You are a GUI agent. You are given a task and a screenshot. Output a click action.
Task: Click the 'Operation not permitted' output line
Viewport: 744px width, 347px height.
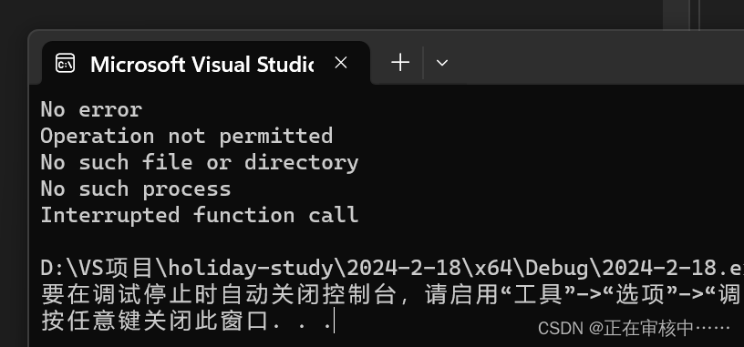(x=187, y=136)
